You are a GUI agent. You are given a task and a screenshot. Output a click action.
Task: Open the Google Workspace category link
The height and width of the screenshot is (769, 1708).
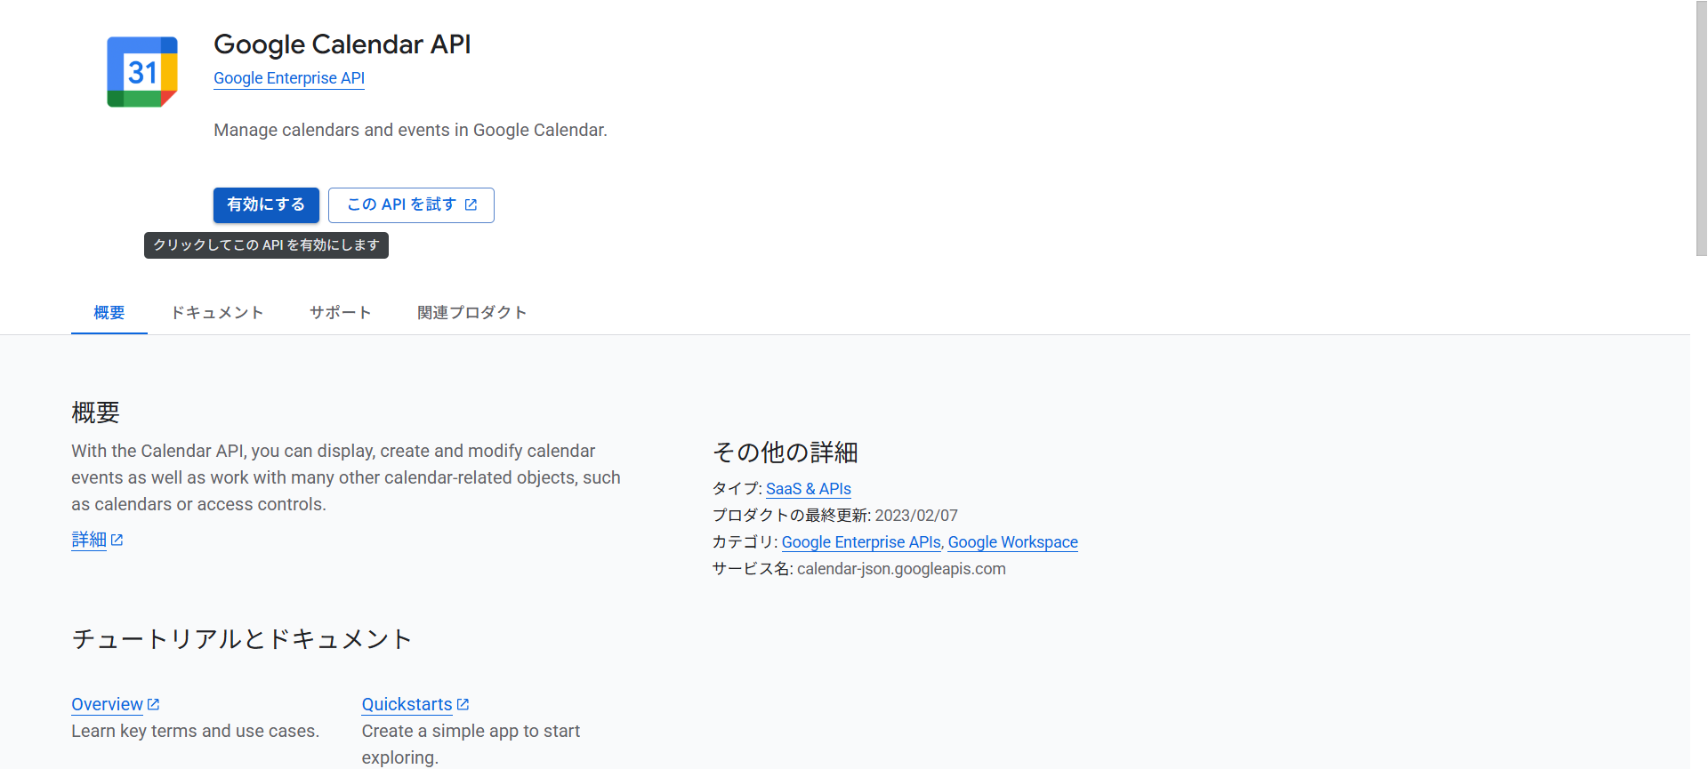[1013, 542]
